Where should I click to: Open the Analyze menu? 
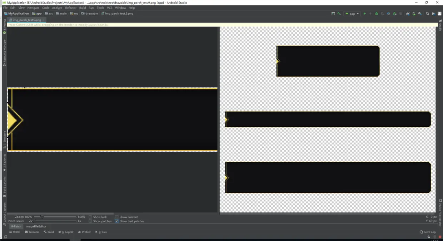pyautogui.click(x=57, y=8)
